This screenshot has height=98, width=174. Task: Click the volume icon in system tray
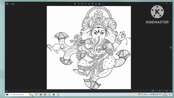click(158, 94)
